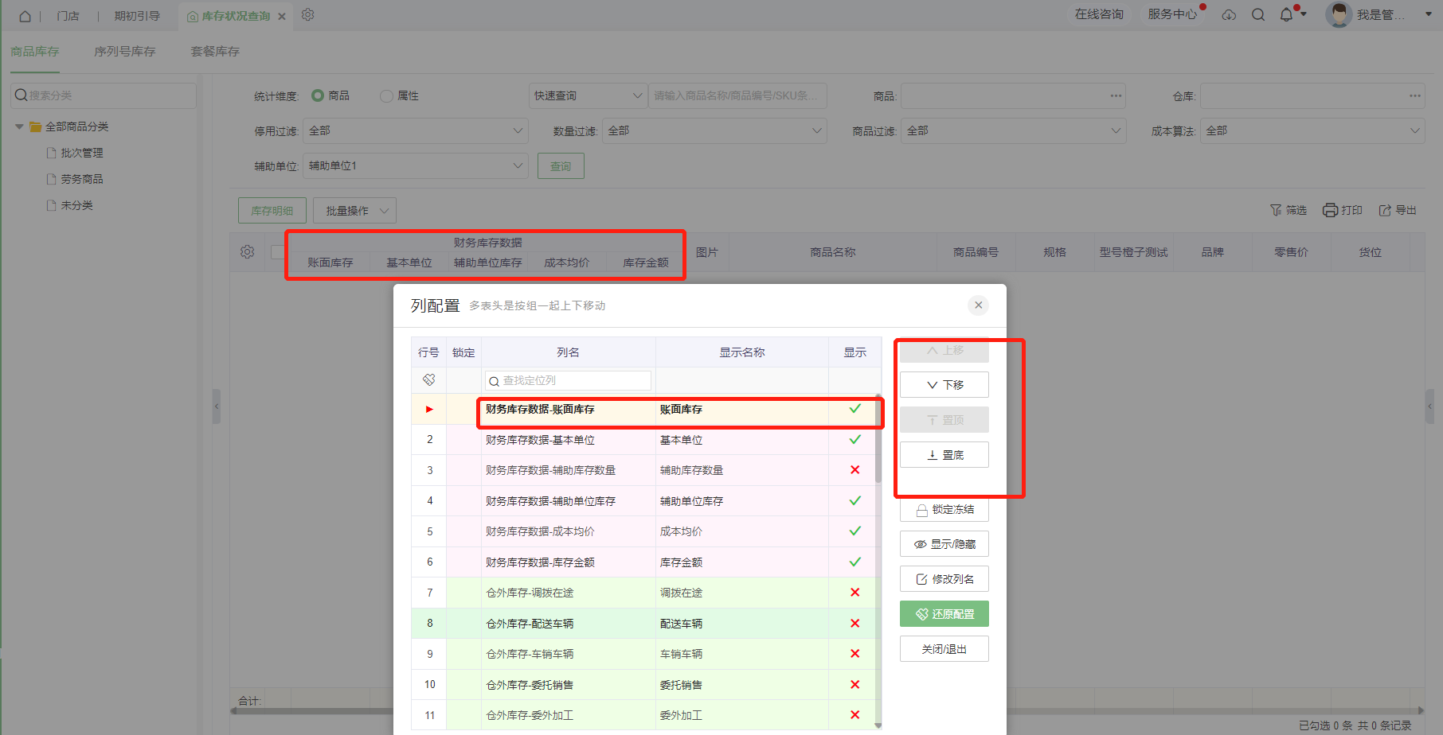Click the 库存明细 button
The height and width of the screenshot is (735, 1443).
(x=272, y=211)
